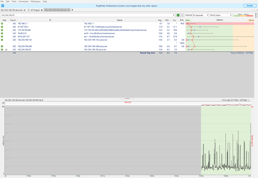
Task: Open the Help menu
Action: coord(45,2)
